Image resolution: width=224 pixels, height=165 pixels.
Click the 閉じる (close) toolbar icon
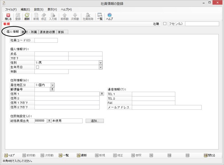tap(8, 17)
